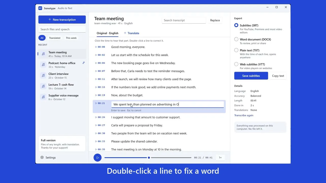Click the Replace button
Screen dimensions: 326x183
215,20
